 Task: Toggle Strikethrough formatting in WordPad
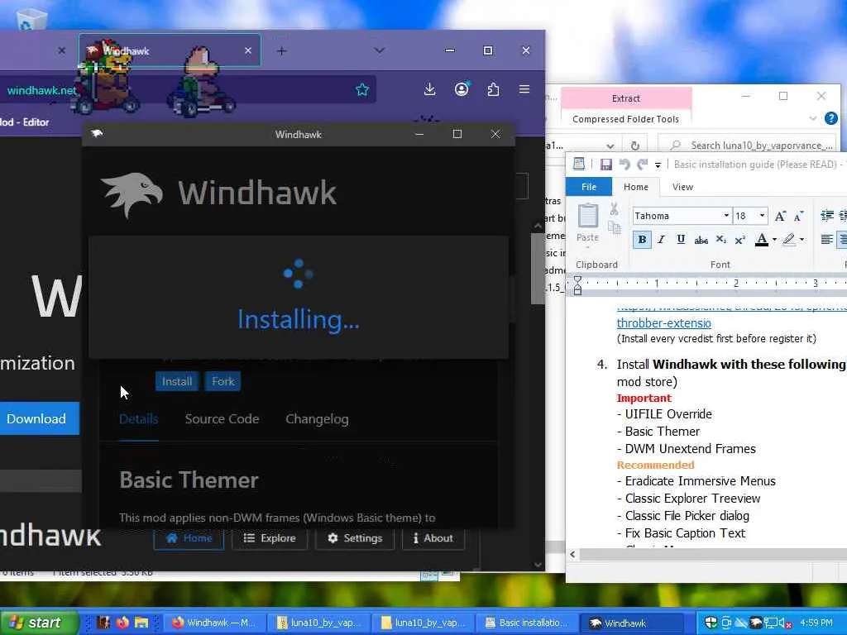pos(701,240)
